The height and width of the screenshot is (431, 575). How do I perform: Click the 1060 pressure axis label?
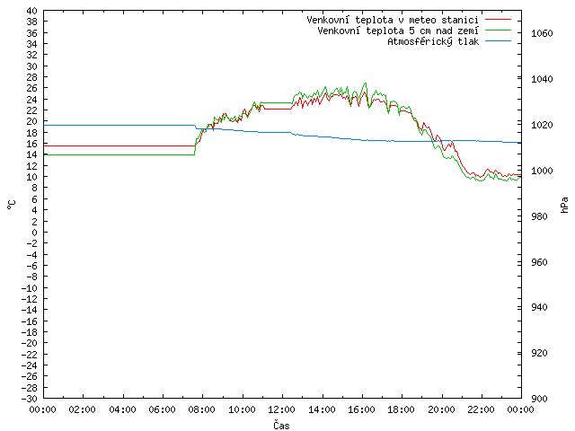[x=542, y=34]
